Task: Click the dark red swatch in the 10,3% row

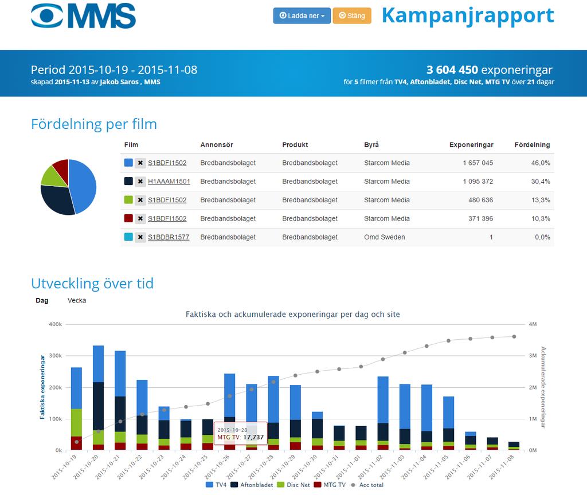Action: click(x=128, y=218)
